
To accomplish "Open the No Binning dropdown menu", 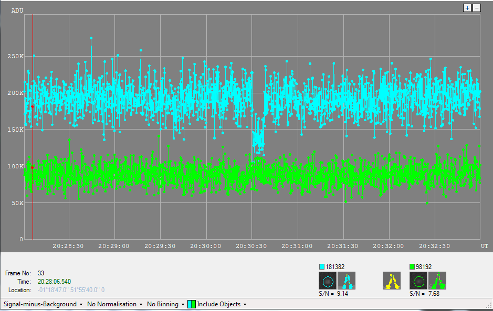I will pyautogui.click(x=166, y=304).
